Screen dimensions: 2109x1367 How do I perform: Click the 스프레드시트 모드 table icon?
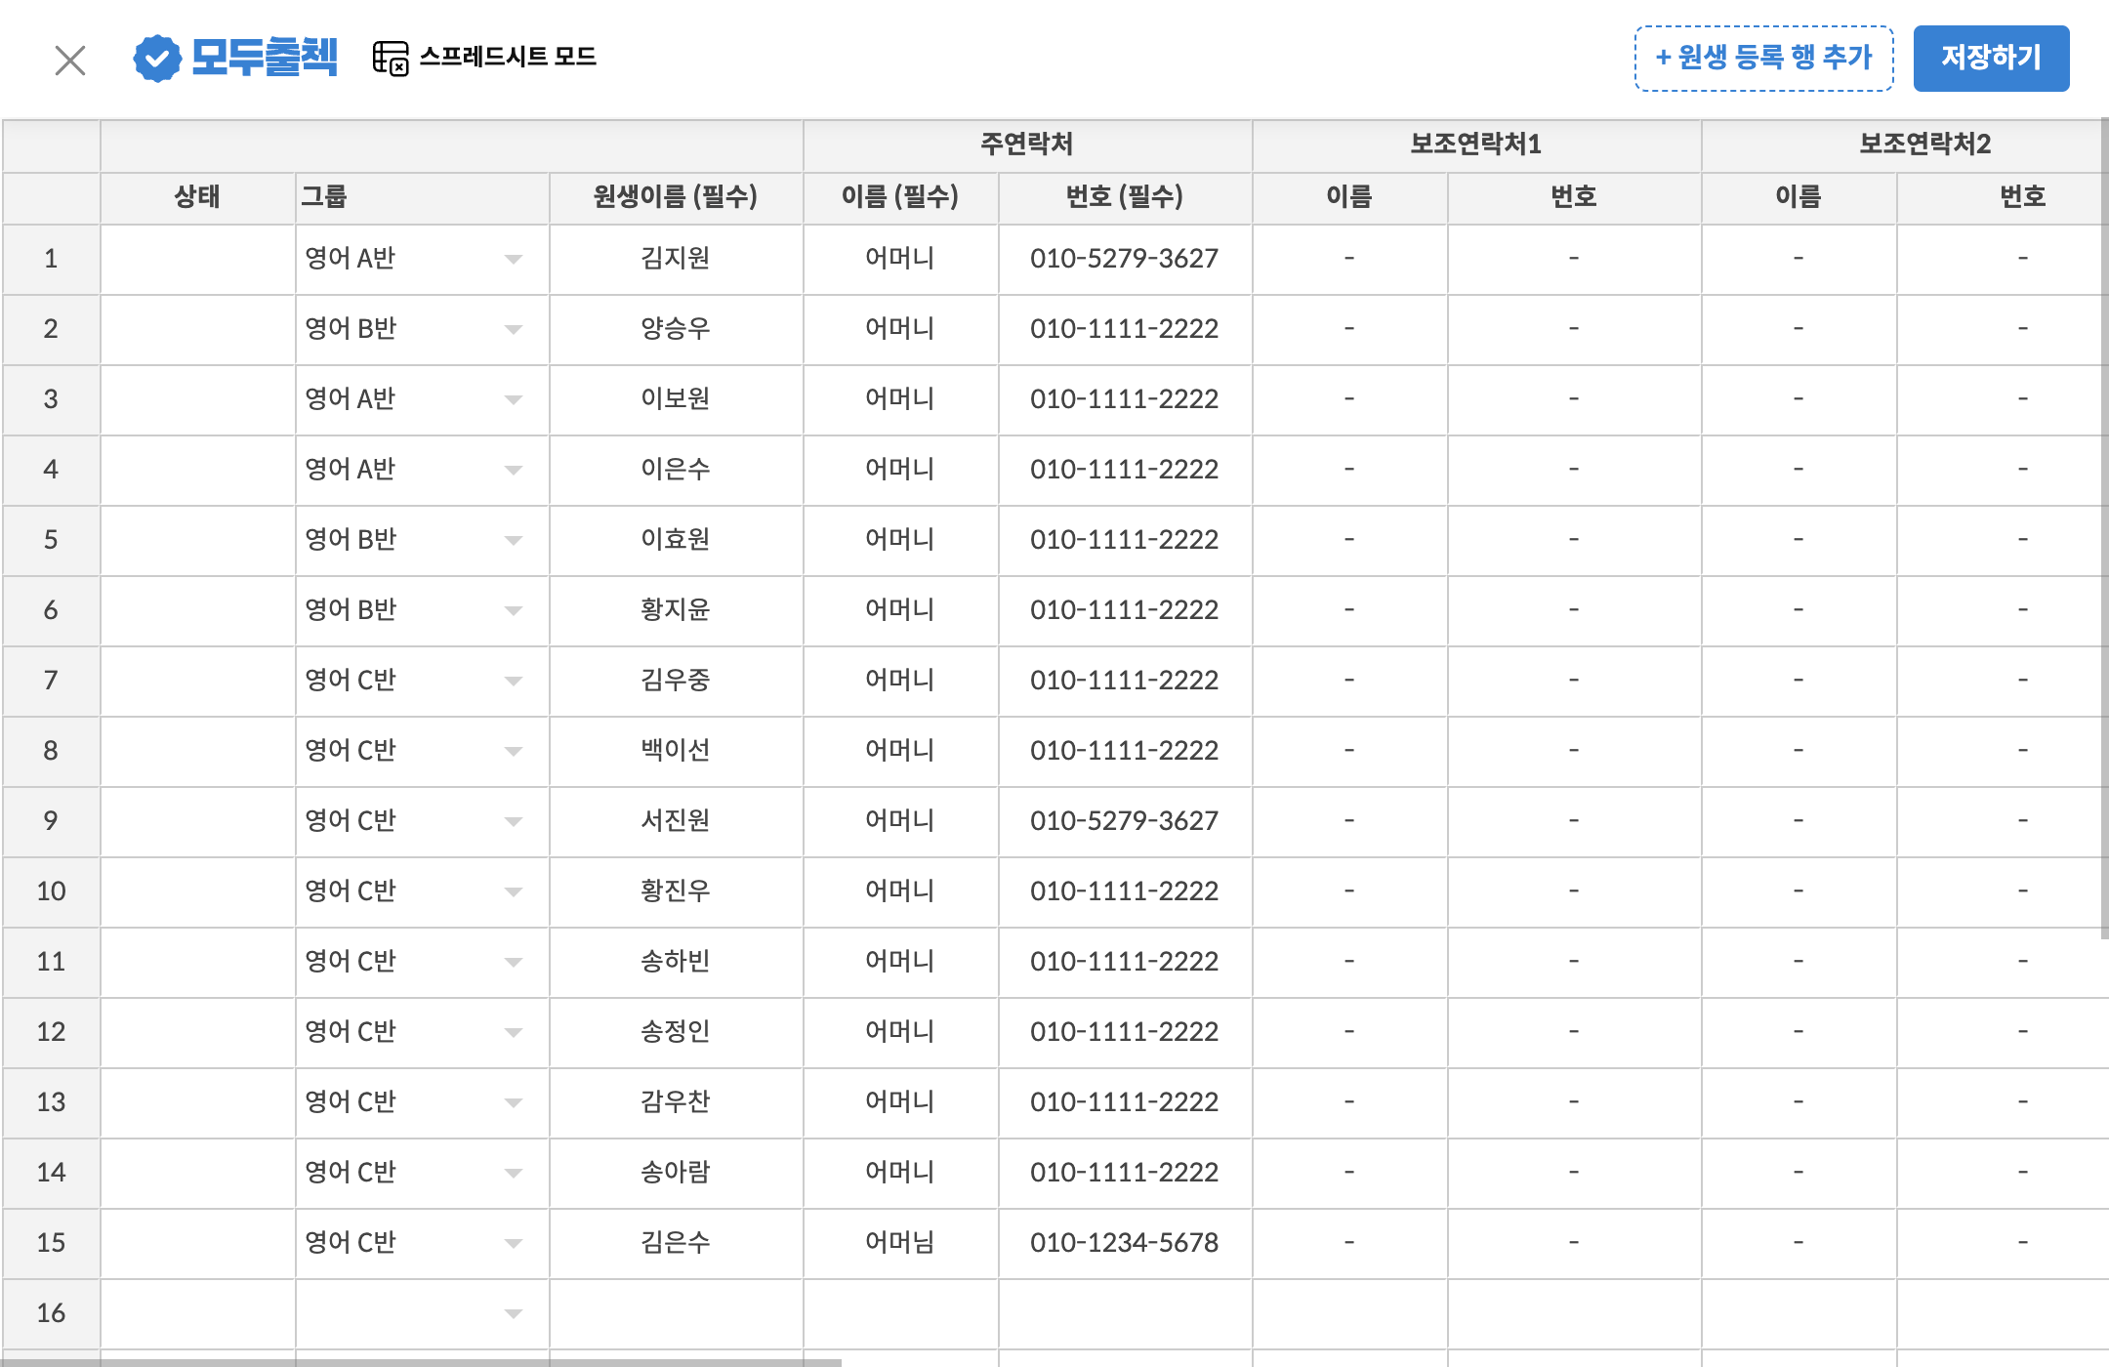(x=391, y=58)
